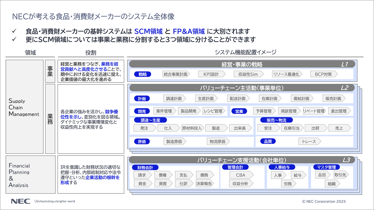The width and height of the screenshot is (374, 210).
Task: Click the トレース box next to 品質
Action: [x=309, y=141]
